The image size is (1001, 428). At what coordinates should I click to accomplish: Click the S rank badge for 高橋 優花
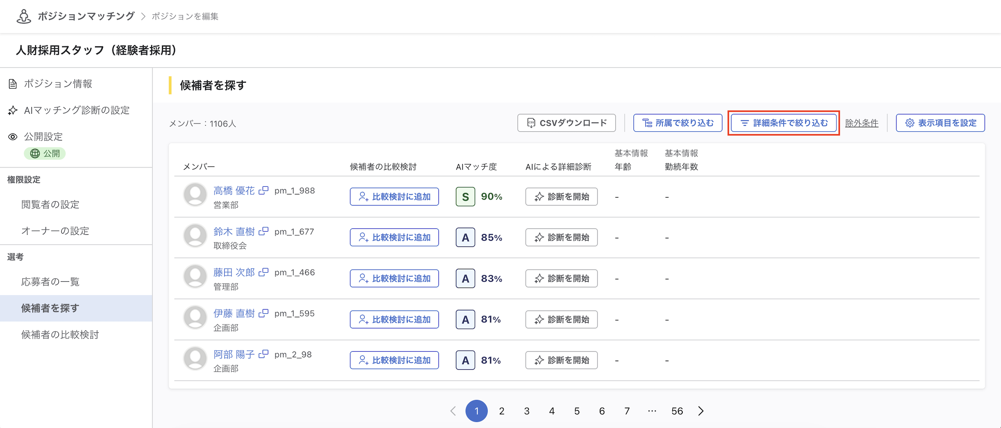[465, 196]
